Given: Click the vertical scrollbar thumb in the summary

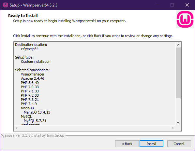Looking at the screenshot, I should (x=178, y=73).
